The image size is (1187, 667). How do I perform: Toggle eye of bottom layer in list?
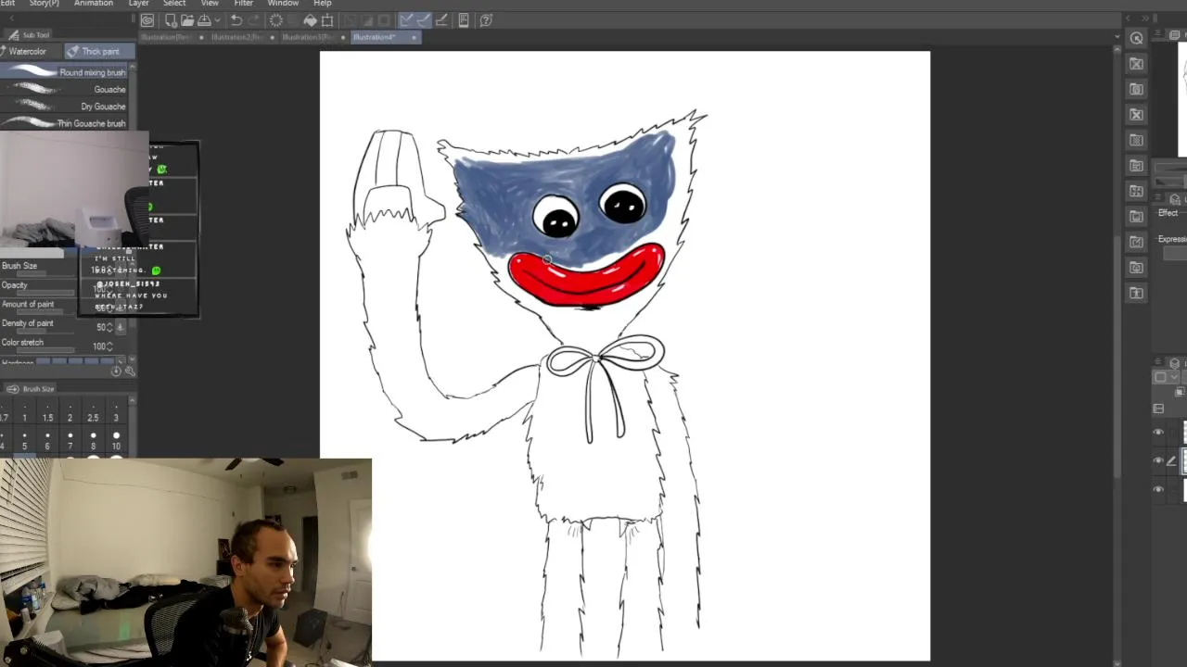click(x=1158, y=489)
